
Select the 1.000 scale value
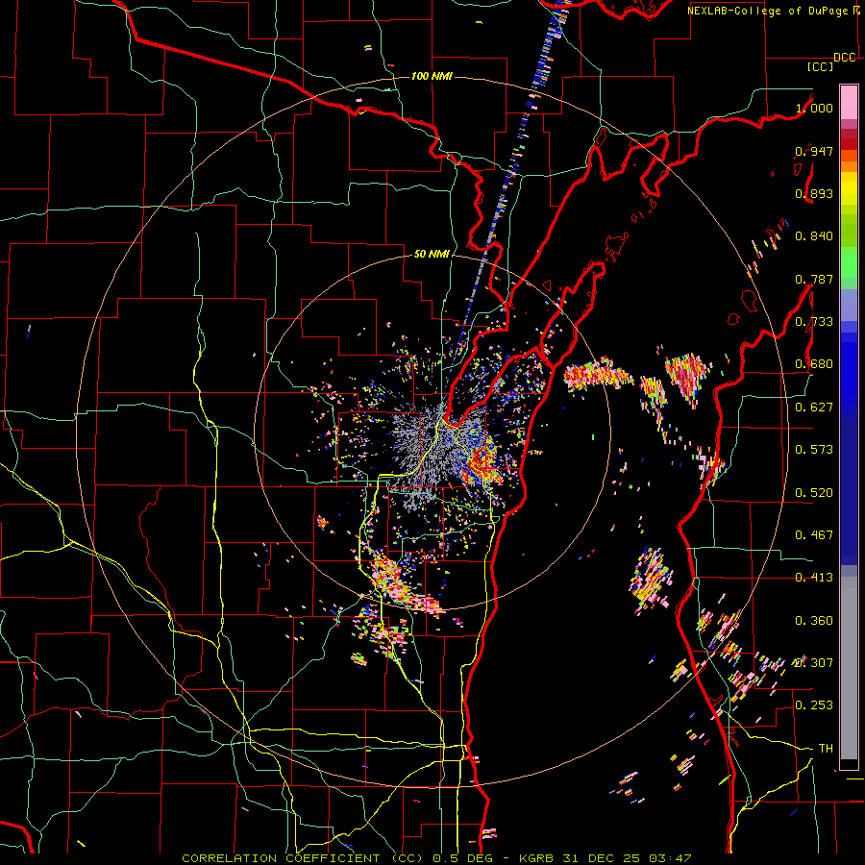[x=814, y=108]
